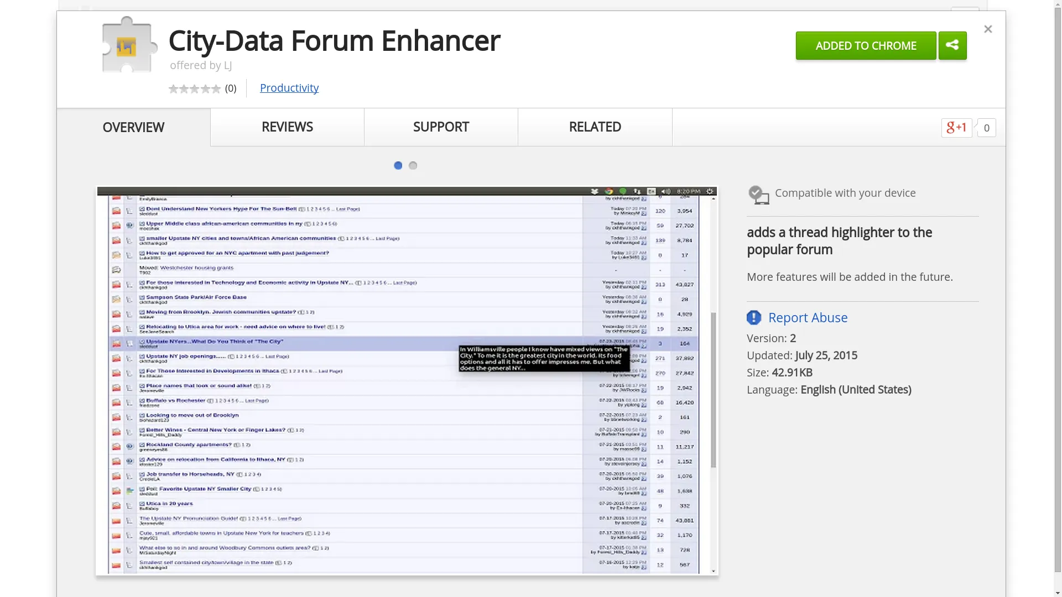Viewport: 1062px width, 597px height.
Task: Click the Added to Chrome button
Action: point(866,45)
